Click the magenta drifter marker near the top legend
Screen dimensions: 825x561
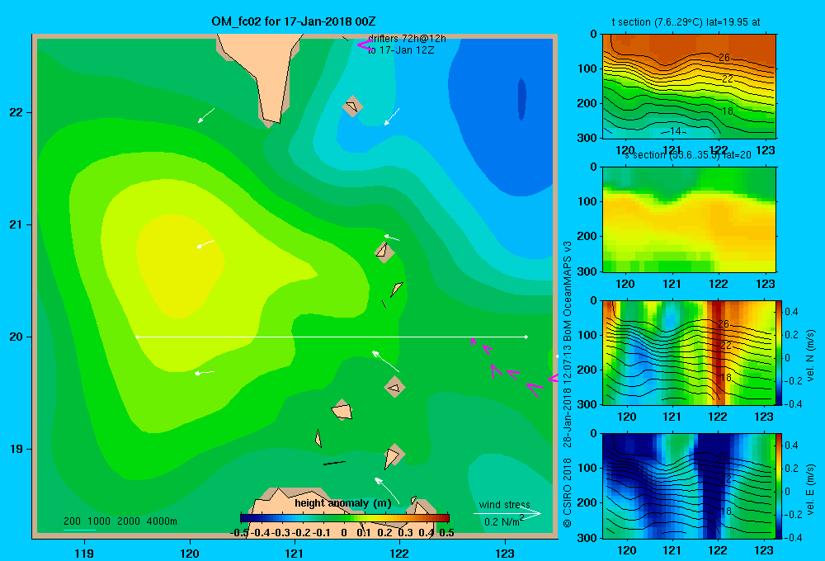[365, 45]
